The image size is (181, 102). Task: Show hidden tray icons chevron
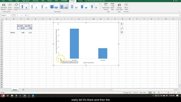click(153, 96)
